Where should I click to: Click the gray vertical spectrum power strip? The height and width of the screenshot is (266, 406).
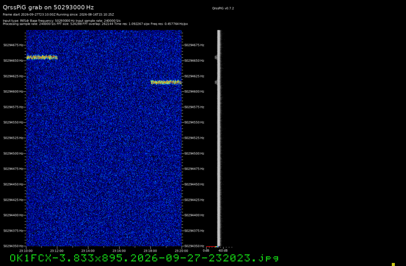[219, 138]
